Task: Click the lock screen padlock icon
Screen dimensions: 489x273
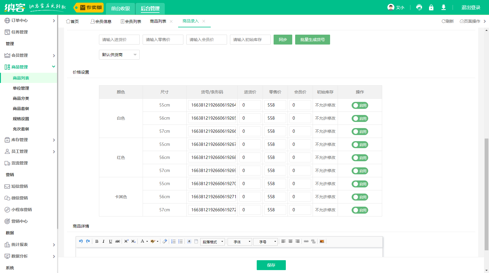Action: (431, 8)
